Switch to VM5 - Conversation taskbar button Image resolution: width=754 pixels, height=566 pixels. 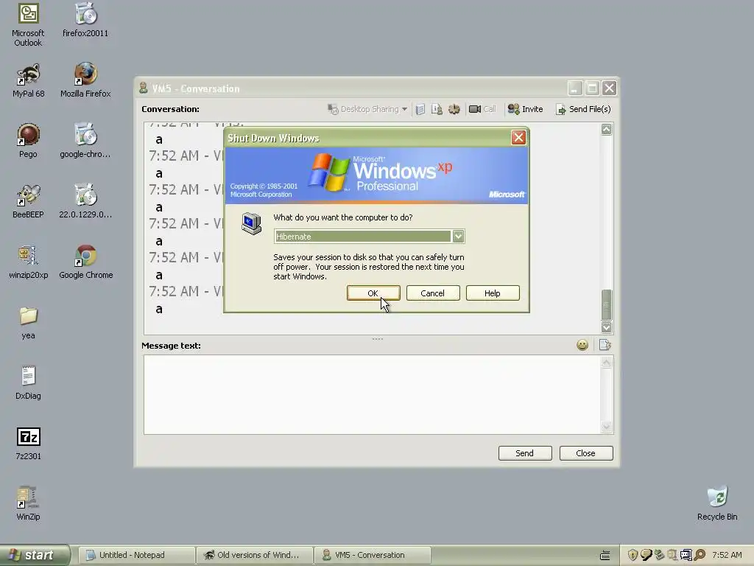pos(373,555)
